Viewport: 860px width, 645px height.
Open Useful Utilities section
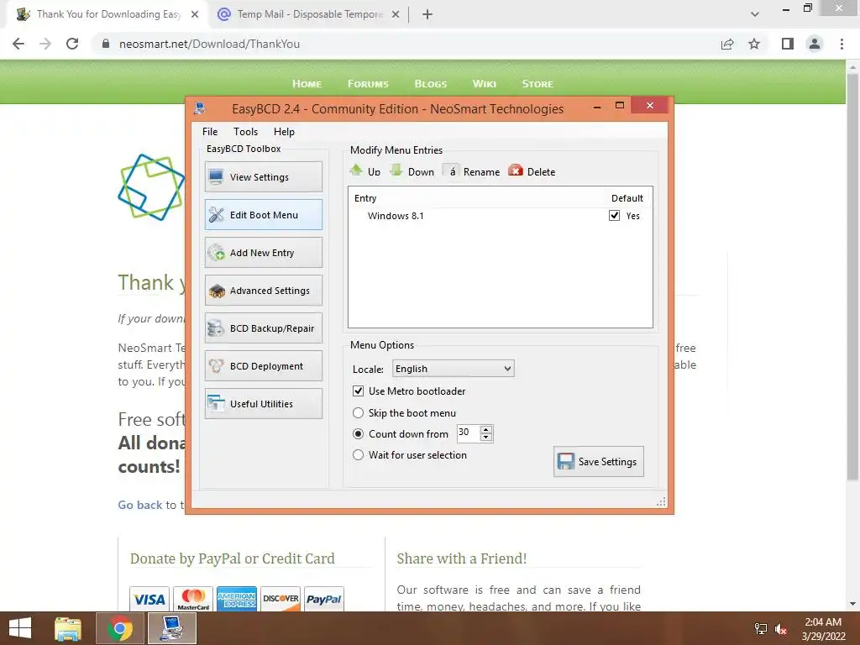pos(263,404)
